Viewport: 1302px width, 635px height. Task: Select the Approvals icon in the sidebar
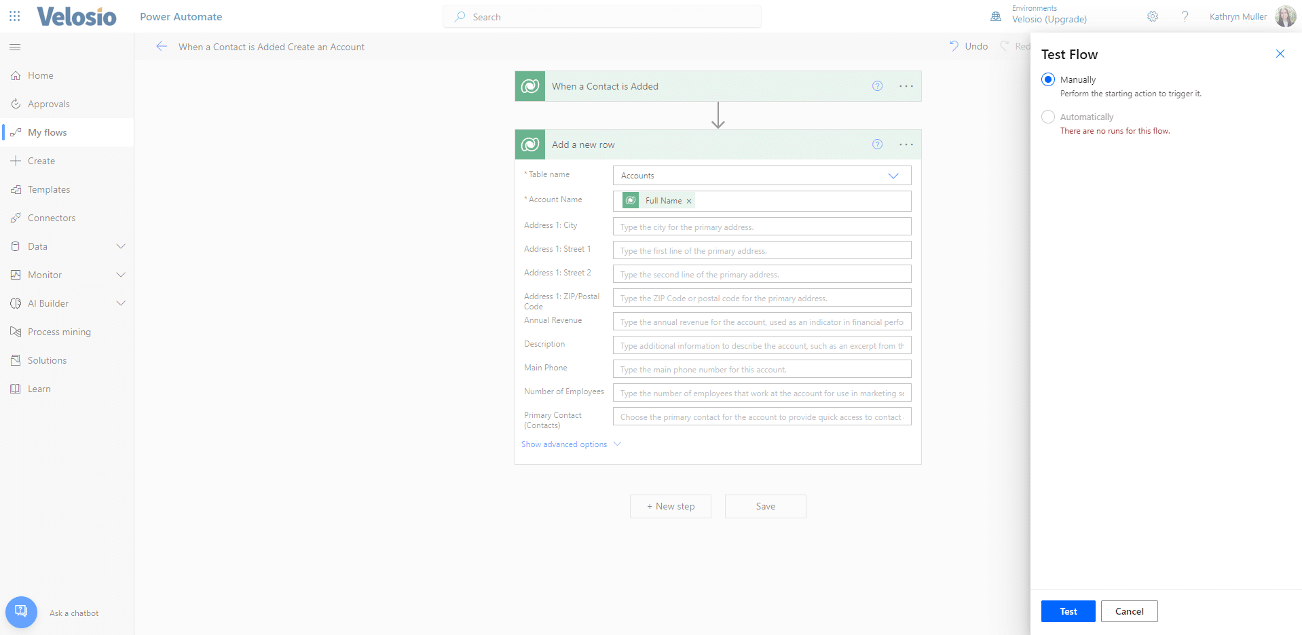pyautogui.click(x=15, y=103)
